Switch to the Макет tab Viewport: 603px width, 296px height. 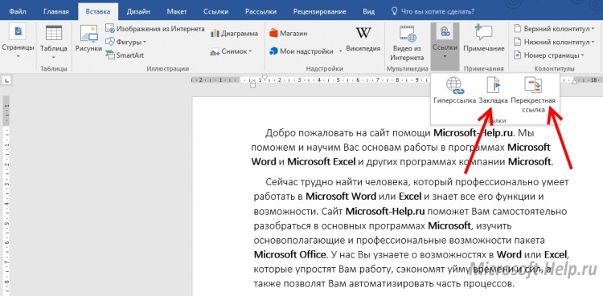tap(177, 11)
